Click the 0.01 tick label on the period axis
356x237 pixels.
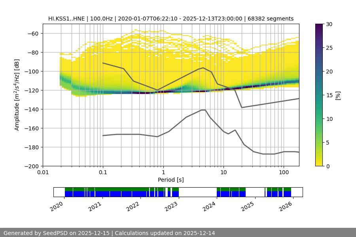point(43,173)
